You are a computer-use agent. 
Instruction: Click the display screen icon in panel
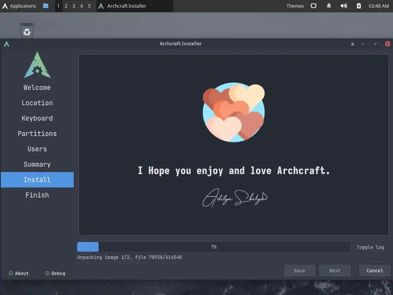click(314, 6)
